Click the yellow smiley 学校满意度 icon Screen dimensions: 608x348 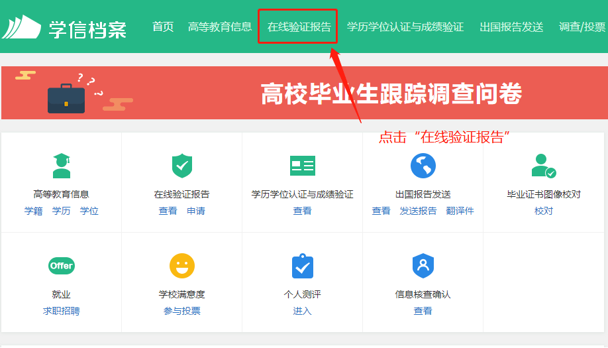point(182,266)
